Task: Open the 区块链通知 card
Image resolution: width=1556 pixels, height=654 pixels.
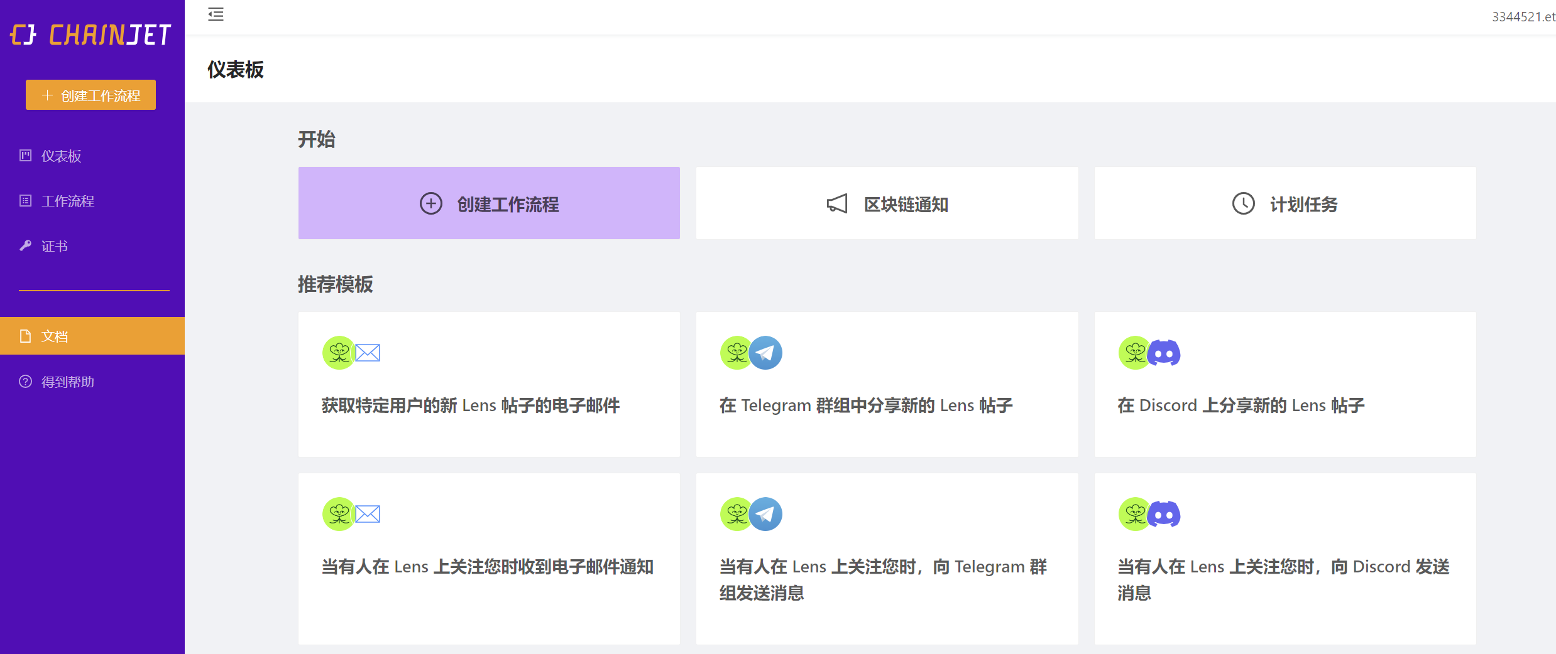Action: click(x=887, y=203)
